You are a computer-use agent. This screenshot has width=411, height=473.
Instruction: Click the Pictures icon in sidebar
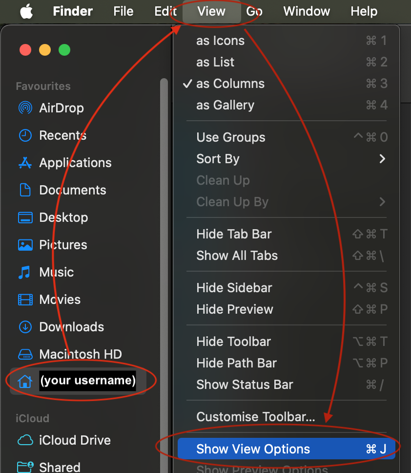point(25,245)
